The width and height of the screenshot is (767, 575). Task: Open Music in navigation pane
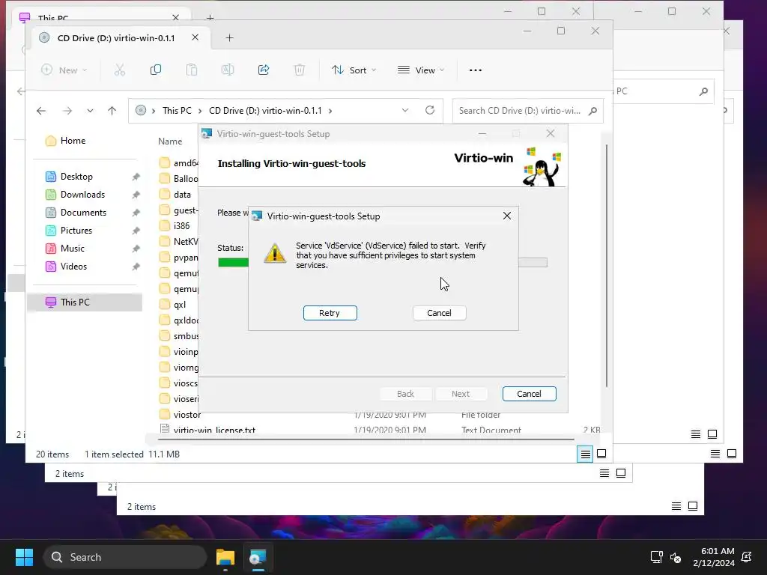click(73, 249)
